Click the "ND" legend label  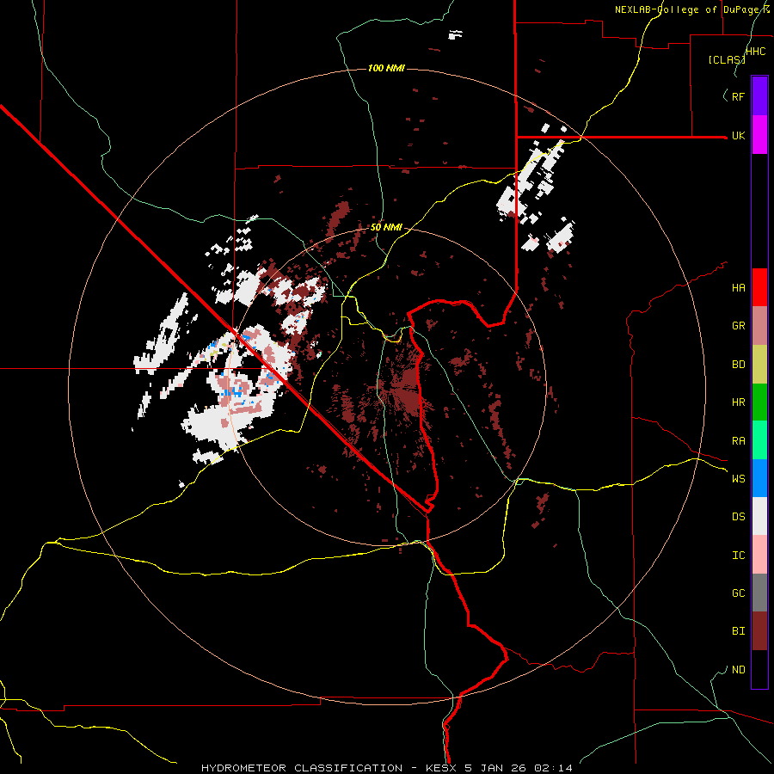(x=738, y=670)
